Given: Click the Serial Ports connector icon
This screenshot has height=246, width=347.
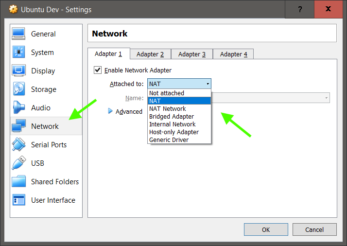Looking at the screenshot, I should [18, 144].
